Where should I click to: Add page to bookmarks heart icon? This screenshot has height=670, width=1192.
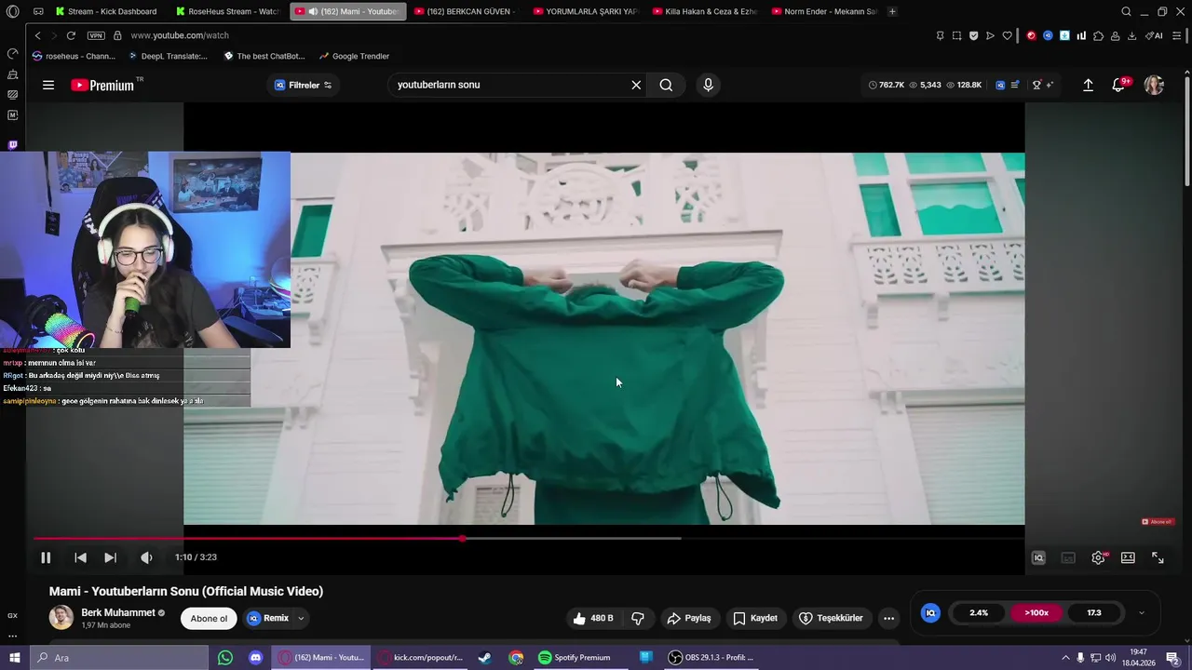(x=1007, y=35)
